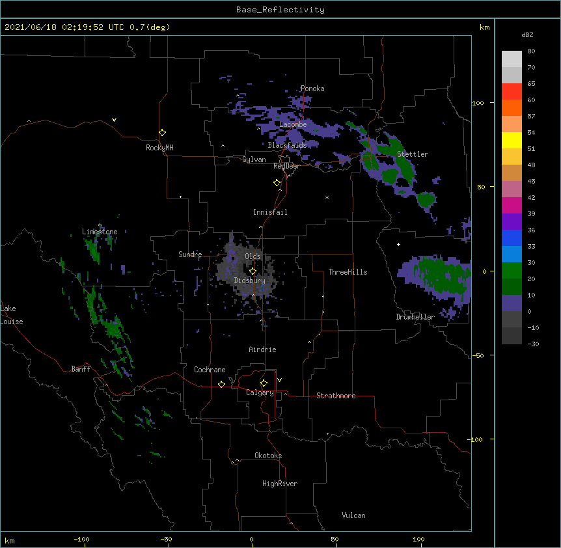The height and width of the screenshot is (548, 561).
Task: Click the RedDeer city label
Action: click(x=286, y=166)
